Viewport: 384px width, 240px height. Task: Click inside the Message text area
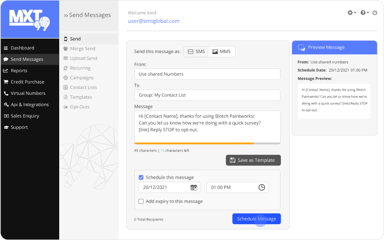(x=207, y=126)
